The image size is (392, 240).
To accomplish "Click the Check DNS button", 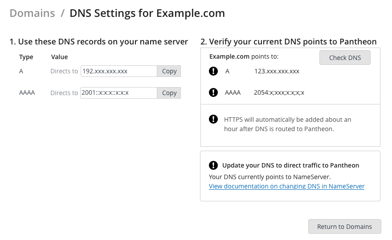I will pyautogui.click(x=345, y=58).
